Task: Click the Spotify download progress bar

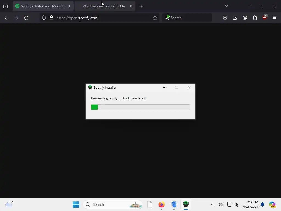Action: [140, 107]
